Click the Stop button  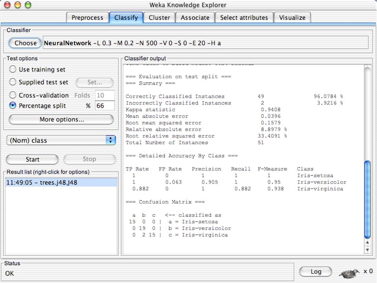(x=90, y=159)
